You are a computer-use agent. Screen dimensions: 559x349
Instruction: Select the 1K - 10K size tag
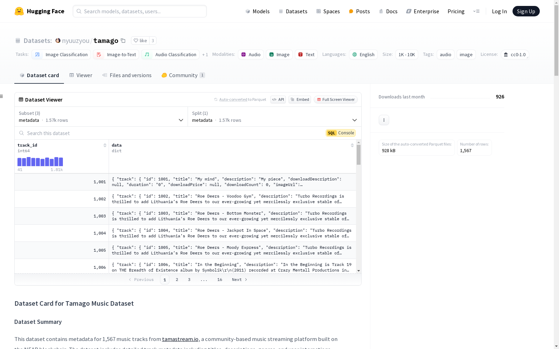(407, 54)
